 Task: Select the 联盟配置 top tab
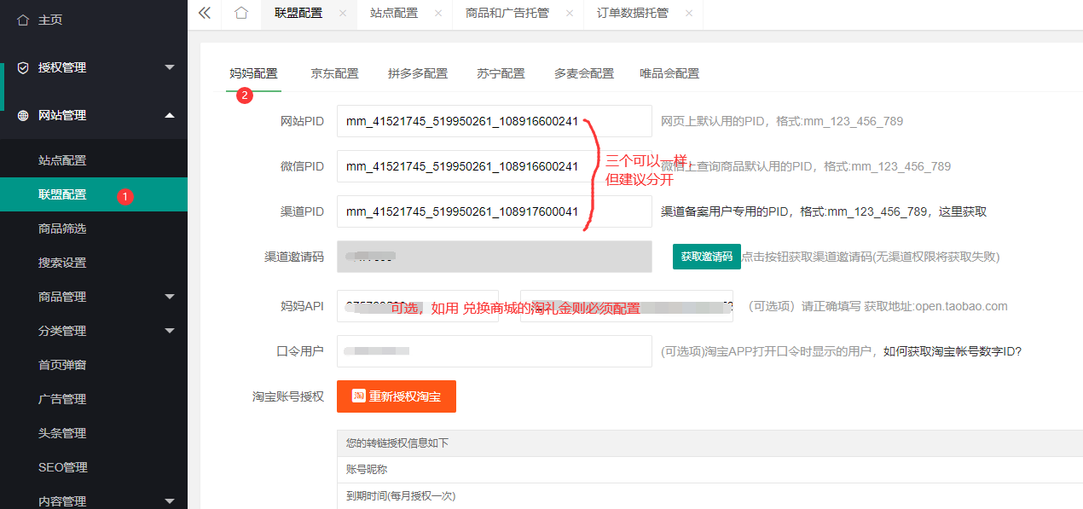pos(298,13)
